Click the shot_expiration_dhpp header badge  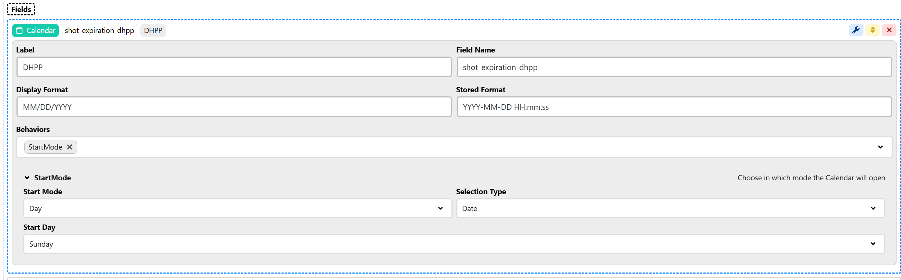click(x=99, y=30)
